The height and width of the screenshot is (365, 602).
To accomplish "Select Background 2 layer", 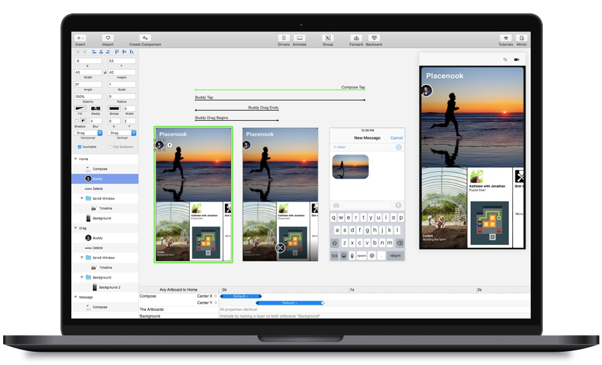I will tap(105, 287).
